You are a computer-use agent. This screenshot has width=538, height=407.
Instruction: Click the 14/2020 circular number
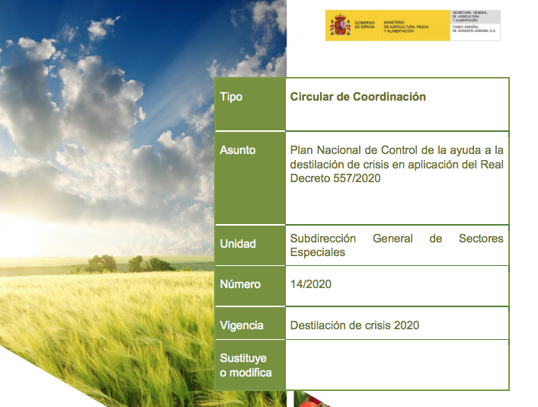click(310, 284)
